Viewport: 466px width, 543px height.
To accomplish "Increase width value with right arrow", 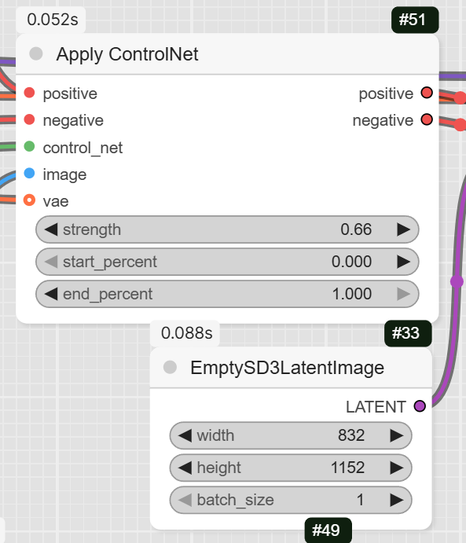I will [x=396, y=435].
